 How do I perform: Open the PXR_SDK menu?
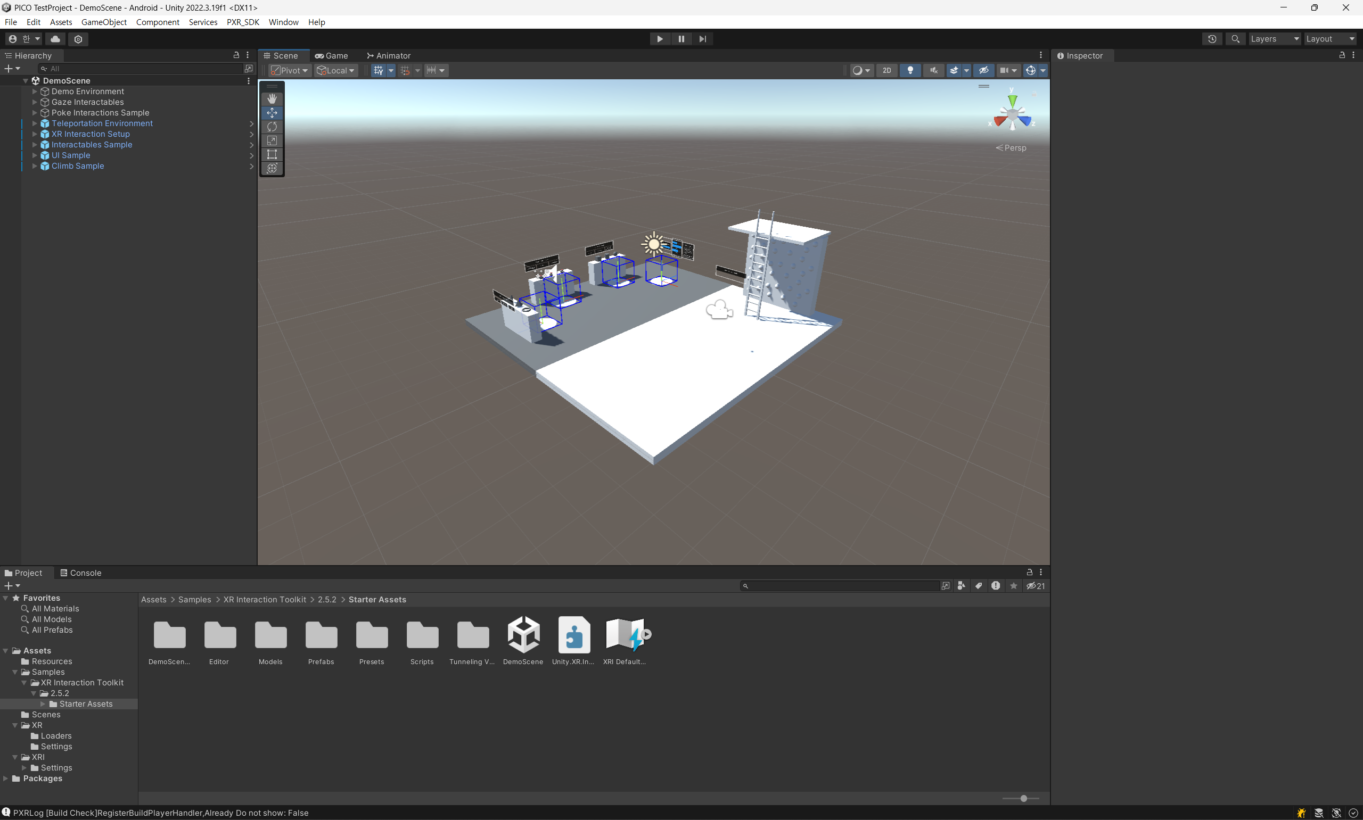pos(243,22)
